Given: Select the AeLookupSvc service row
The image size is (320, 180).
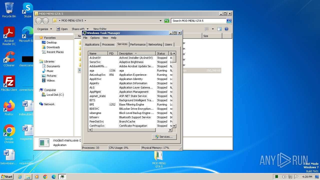Looking at the screenshot, I should tap(130, 75).
